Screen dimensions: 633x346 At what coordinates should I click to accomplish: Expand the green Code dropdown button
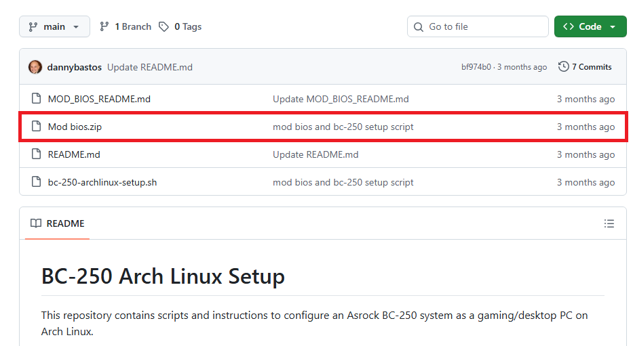(x=590, y=26)
